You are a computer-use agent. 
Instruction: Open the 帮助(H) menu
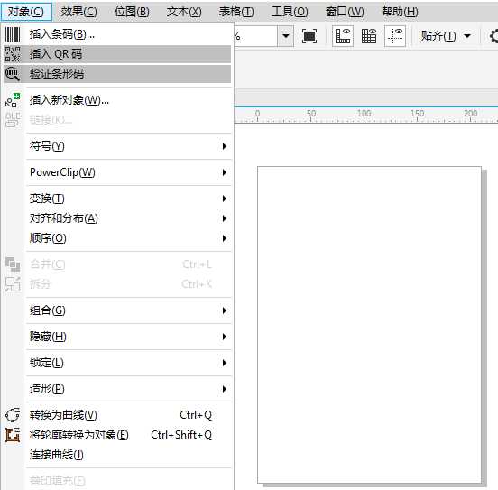tap(400, 12)
